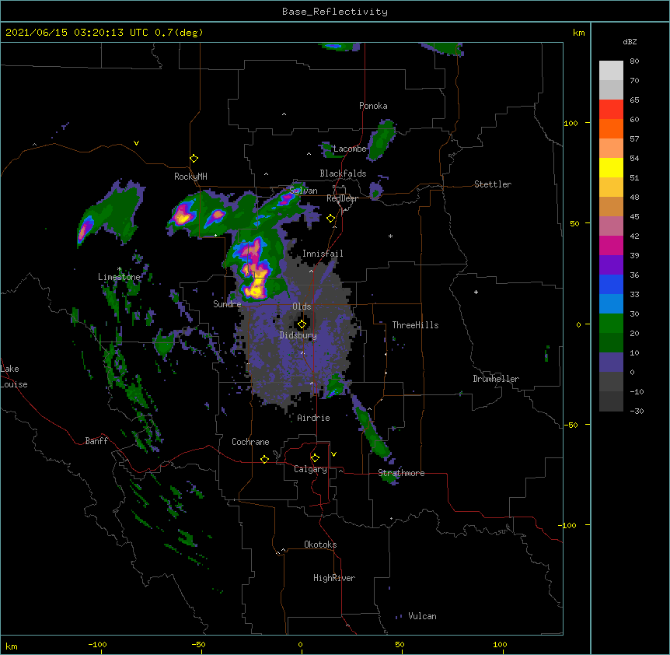The image size is (670, 655).
Task: Select the Airdrie city label
Action: pos(314,418)
